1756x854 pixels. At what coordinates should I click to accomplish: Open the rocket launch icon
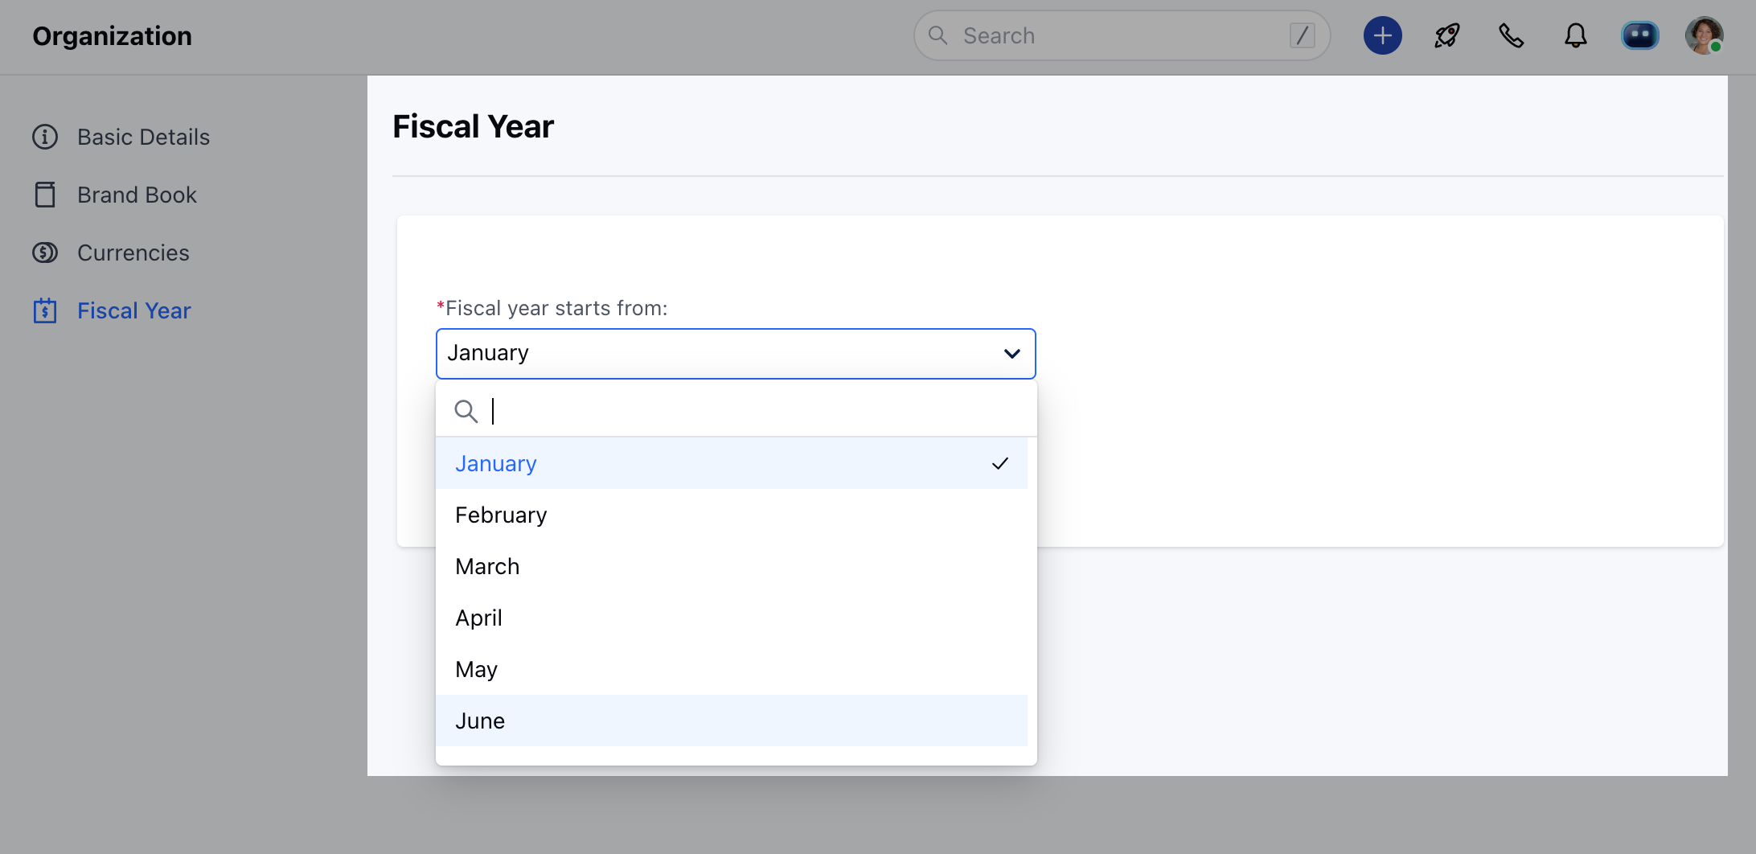(x=1446, y=36)
